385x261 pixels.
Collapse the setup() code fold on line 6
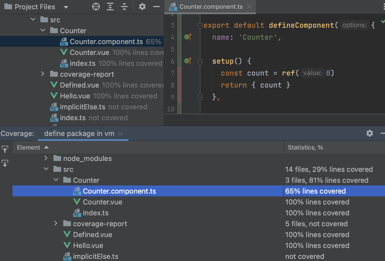[200, 61]
